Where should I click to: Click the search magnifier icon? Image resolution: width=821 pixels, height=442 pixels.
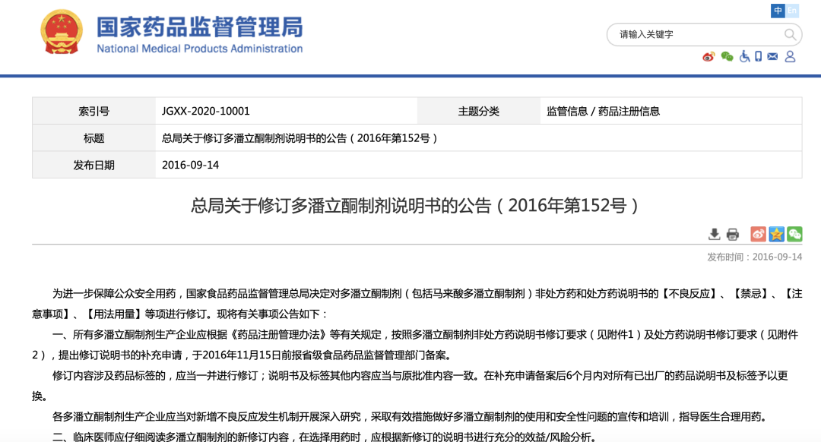(x=790, y=34)
